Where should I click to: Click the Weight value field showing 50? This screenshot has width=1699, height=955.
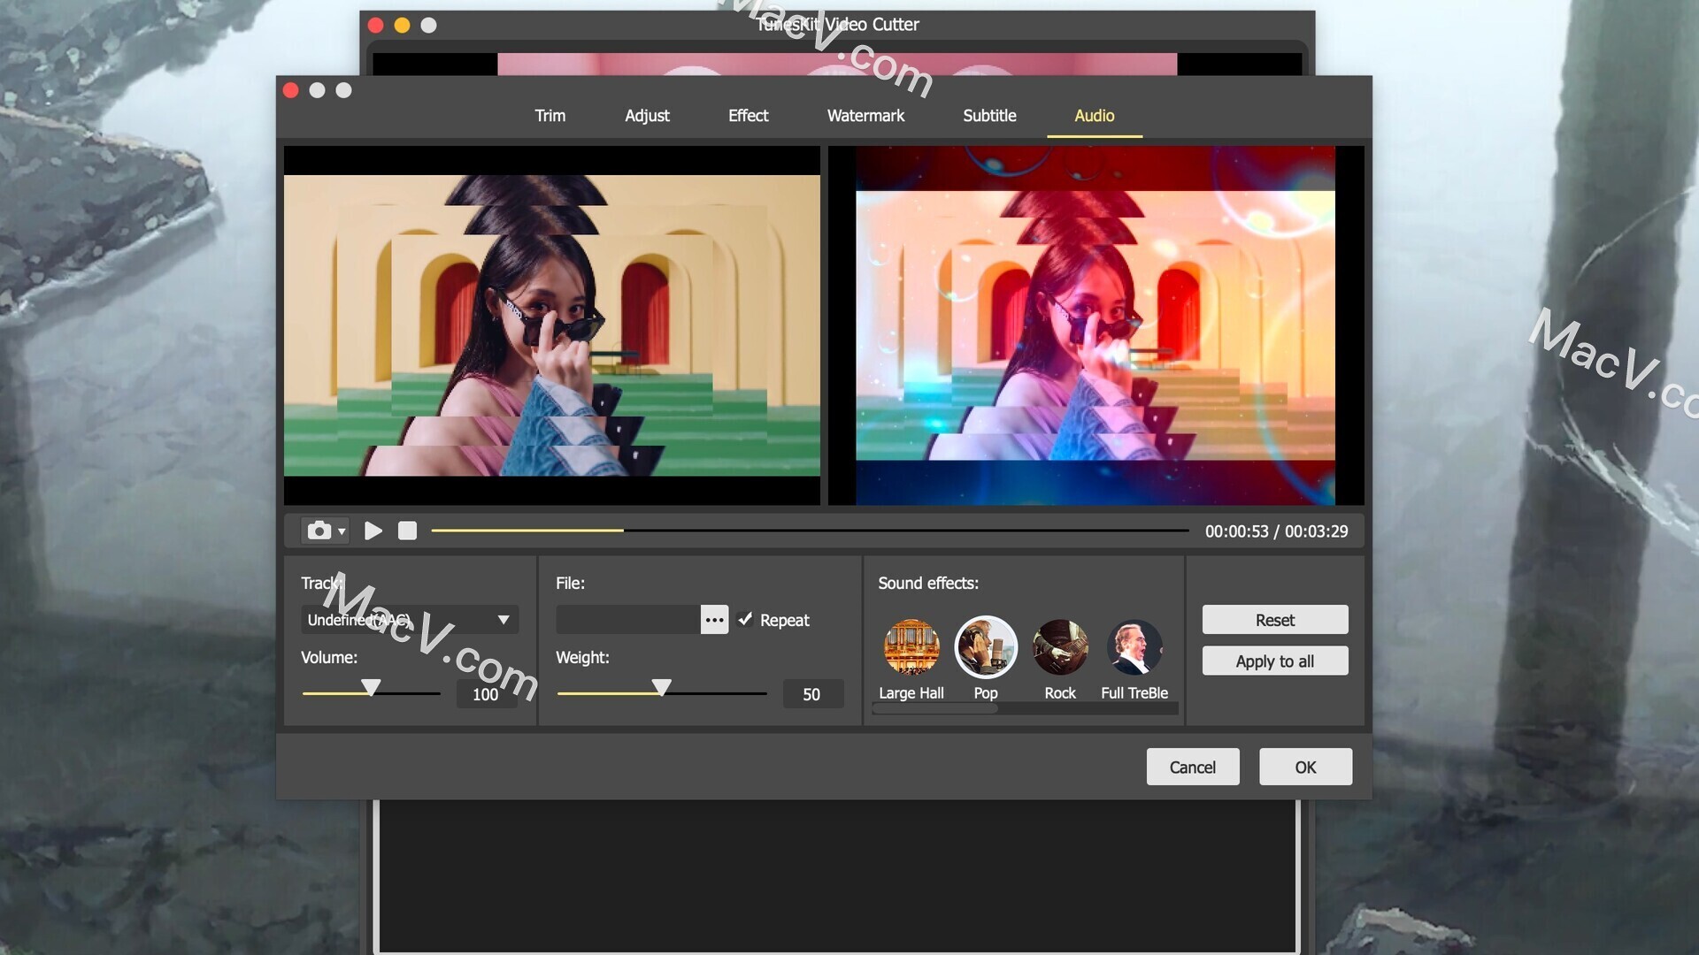(x=812, y=694)
